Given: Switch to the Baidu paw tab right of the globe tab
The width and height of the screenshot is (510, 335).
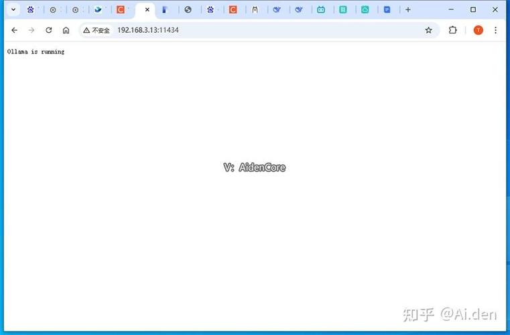Looking at the screenshot, I should (x=210, y=10).
